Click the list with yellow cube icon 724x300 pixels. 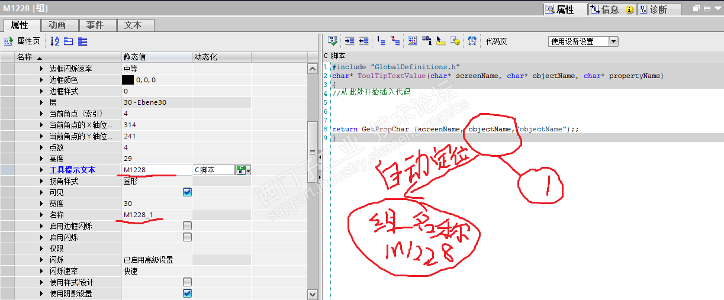click(x=455, y=41)
